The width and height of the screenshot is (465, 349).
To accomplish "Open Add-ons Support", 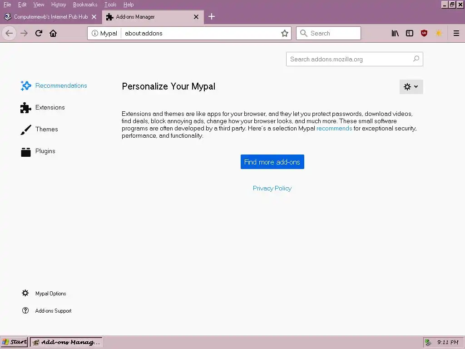I will [47, 310].
